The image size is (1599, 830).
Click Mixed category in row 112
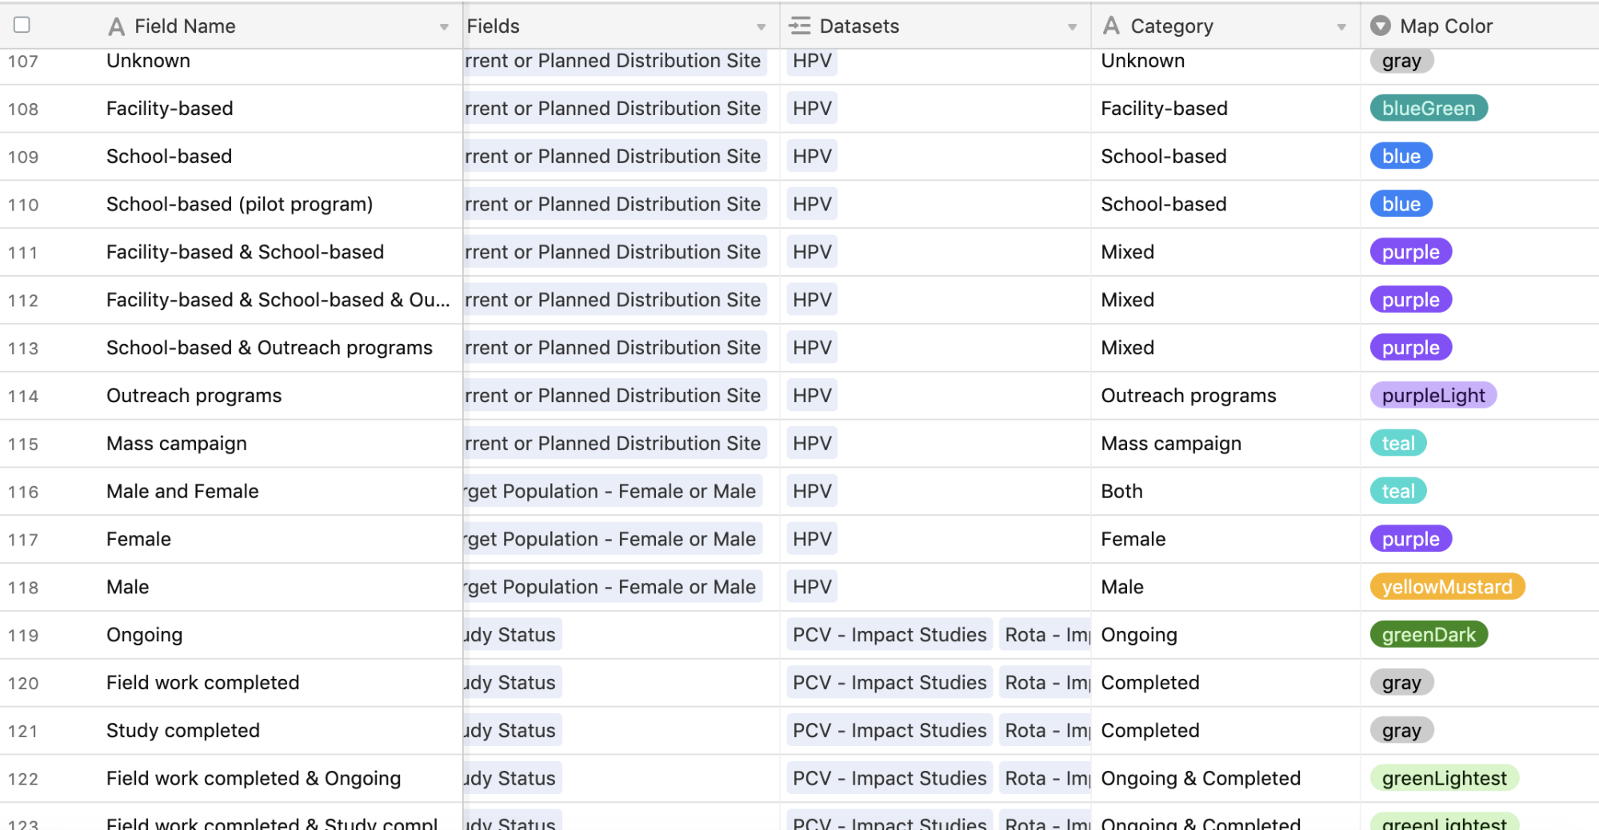pos(1128,300)
